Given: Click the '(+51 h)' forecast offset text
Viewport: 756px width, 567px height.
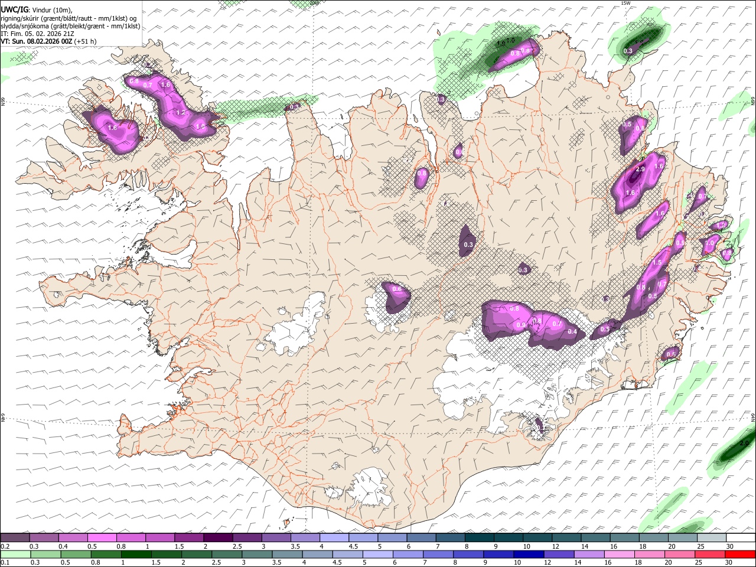Looking at the screenshot, I should (x=86, y=41).
